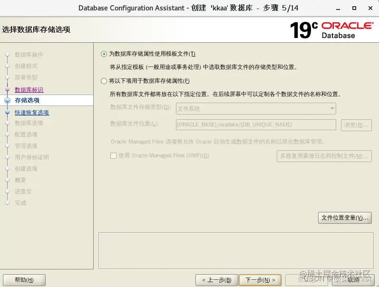The image size is (379, 287).
Task: Click the 存储选项 step bullet icon
Action: tap(8, 100)
